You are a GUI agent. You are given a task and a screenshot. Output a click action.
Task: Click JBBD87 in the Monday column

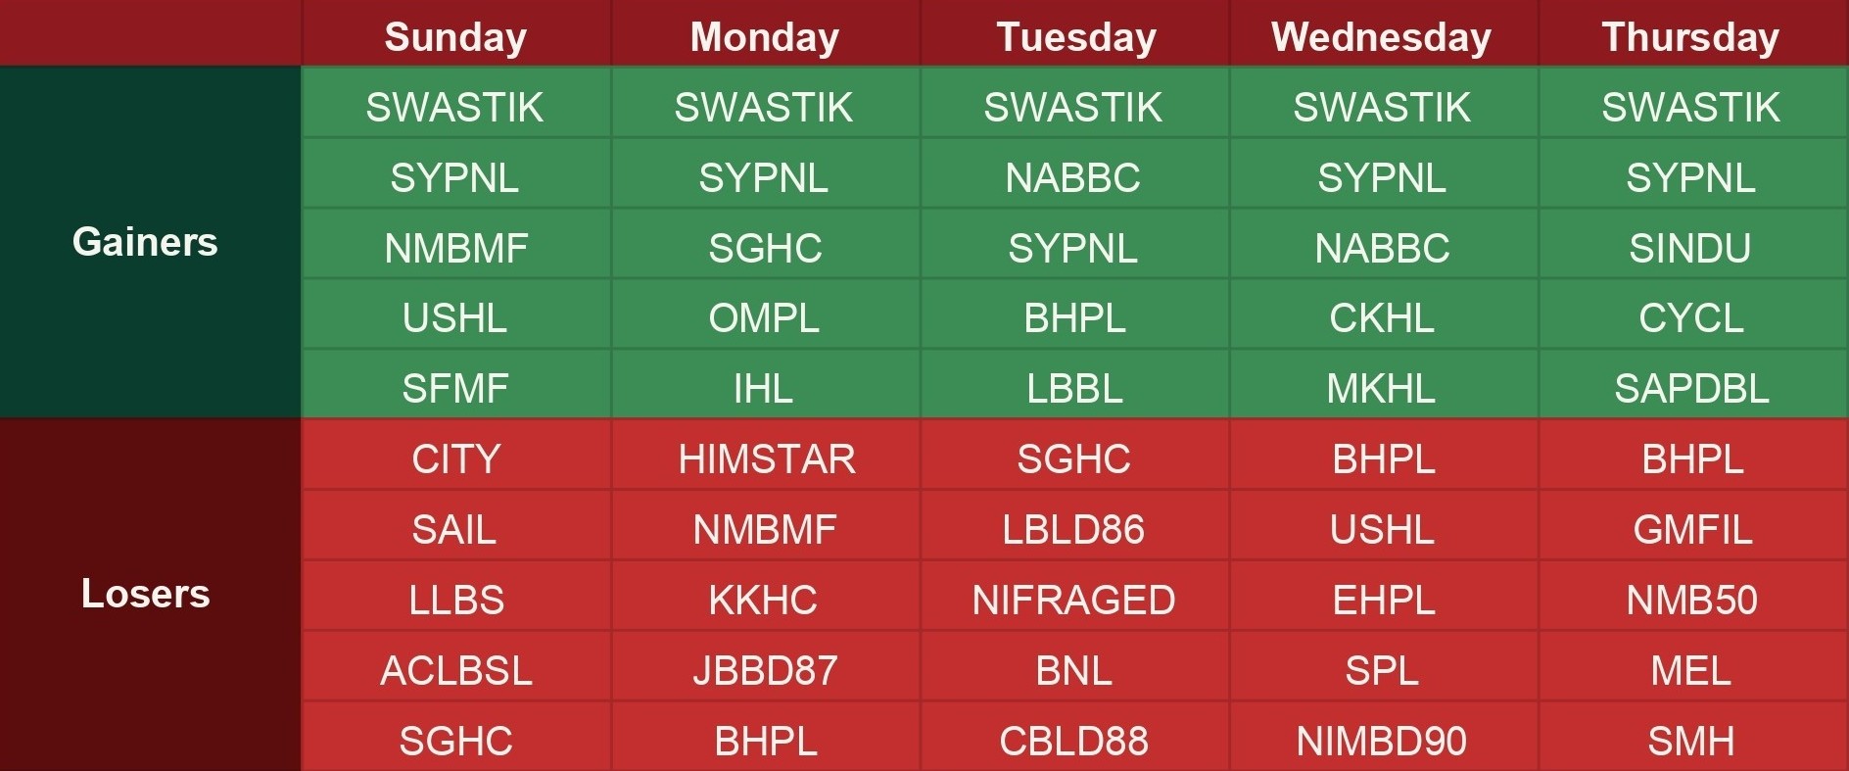tap(765, 671)
